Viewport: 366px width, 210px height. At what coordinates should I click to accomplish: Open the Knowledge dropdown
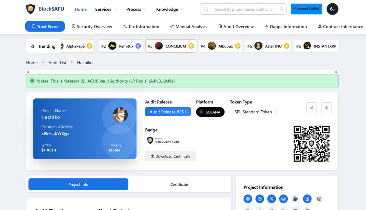[167, 9]
